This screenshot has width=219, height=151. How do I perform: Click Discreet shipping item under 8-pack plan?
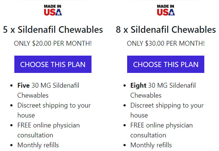point(167,110)
